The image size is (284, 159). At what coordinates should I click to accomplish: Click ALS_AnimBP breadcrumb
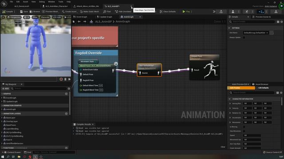pyautogui.click(x=103, y=22)
